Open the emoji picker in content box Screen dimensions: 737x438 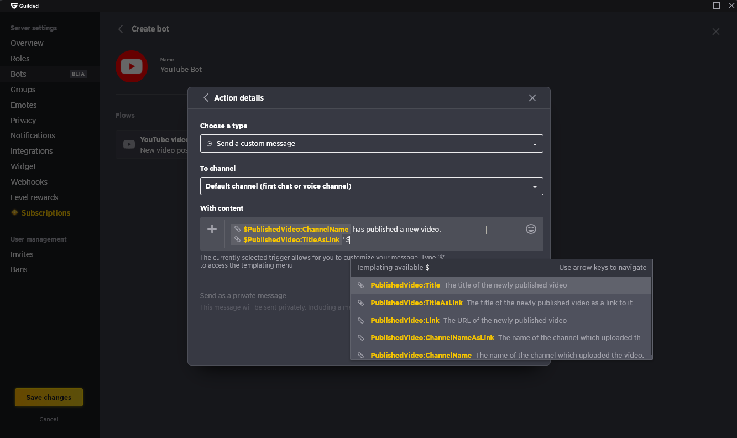(x=531, y=229)
